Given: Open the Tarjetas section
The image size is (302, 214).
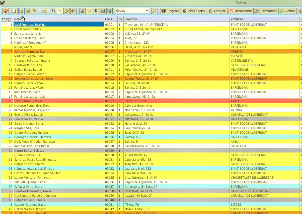Looking at the screenshot, I should point(170,11).
